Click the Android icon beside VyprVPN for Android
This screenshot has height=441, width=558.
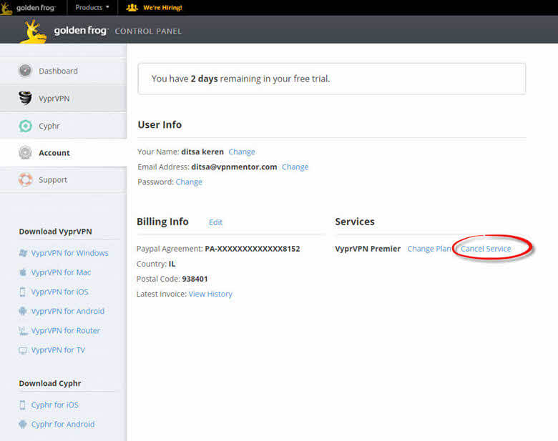point(22,311)
